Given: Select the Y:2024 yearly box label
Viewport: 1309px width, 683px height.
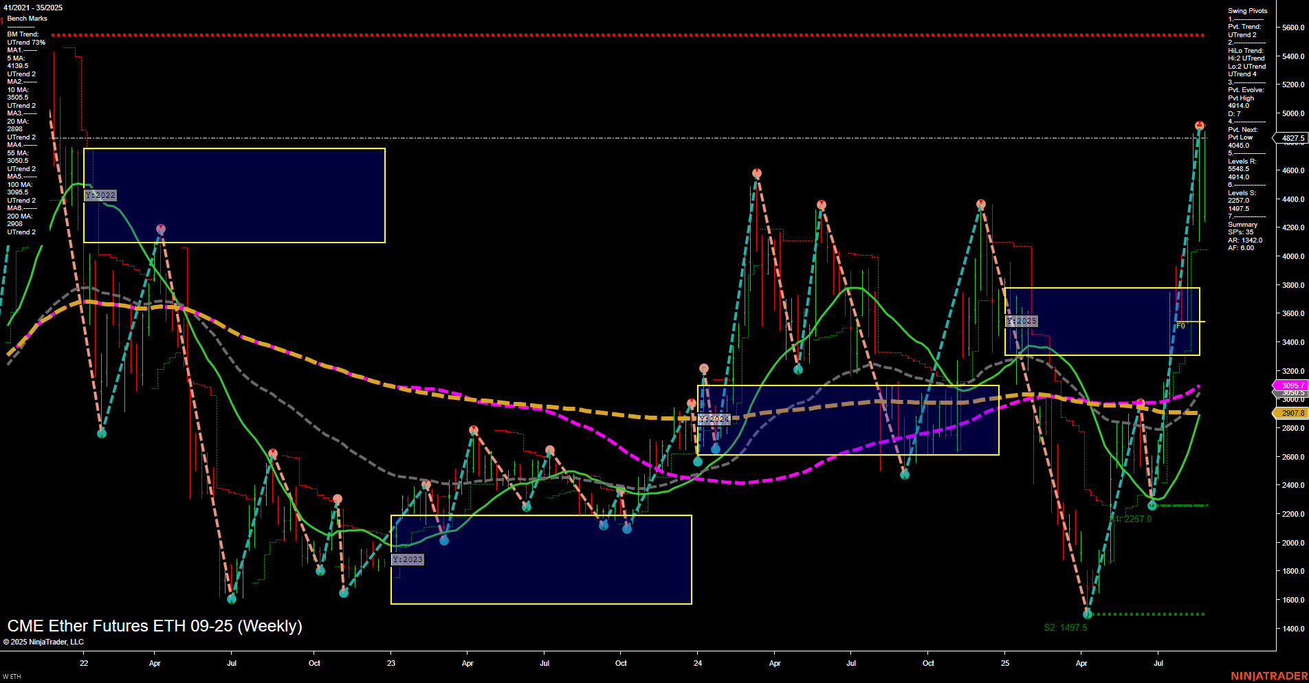Looking at the screenshot, I should coord(714,418).
